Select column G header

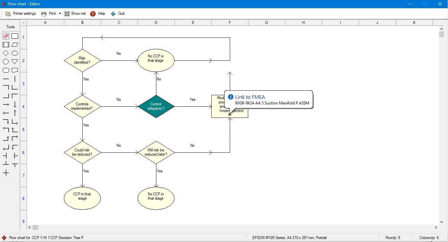pyautogui.click(x=267, y=23)
